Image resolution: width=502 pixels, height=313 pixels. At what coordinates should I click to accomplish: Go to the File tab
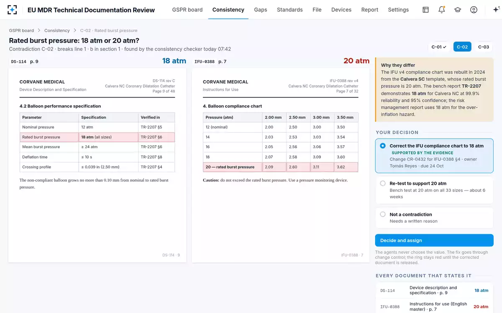(x=317, y=10)
